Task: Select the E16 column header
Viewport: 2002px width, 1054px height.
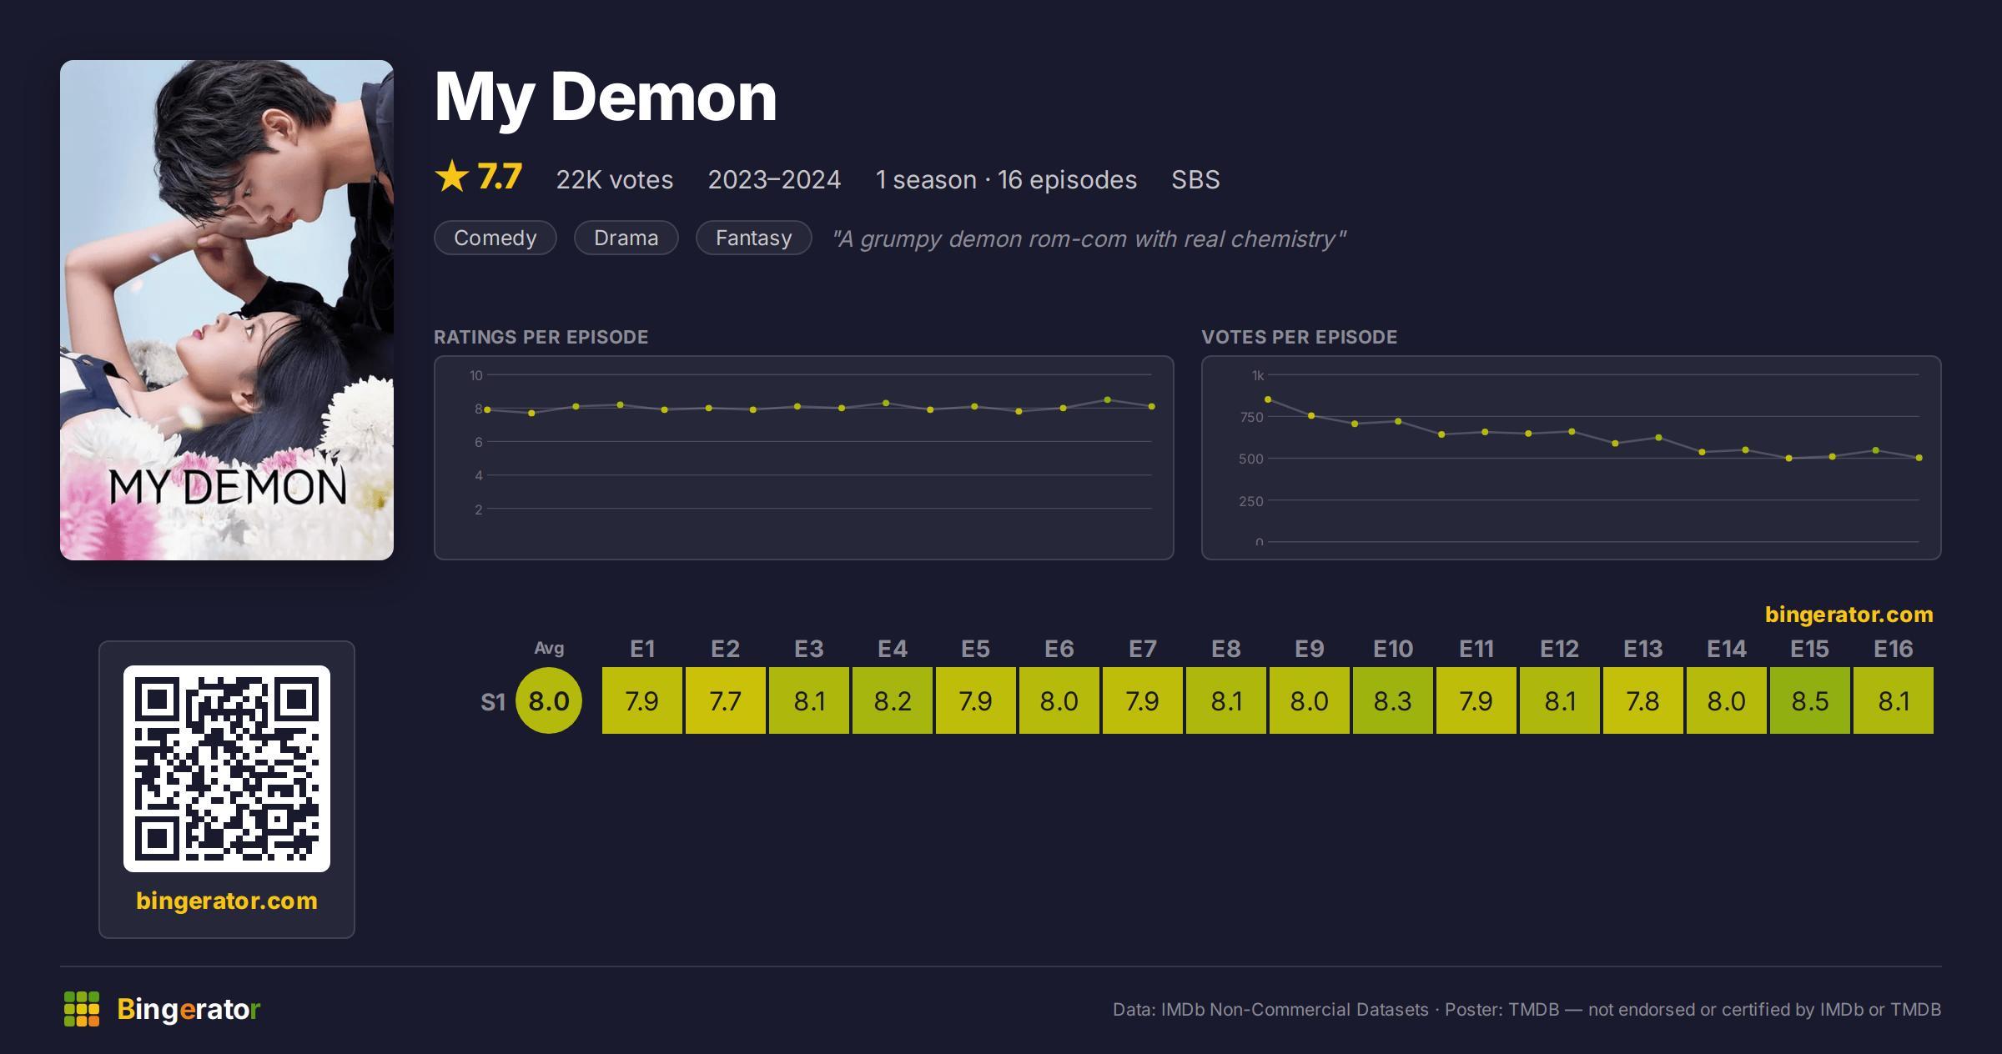Action: click(x=1894, y=649)
